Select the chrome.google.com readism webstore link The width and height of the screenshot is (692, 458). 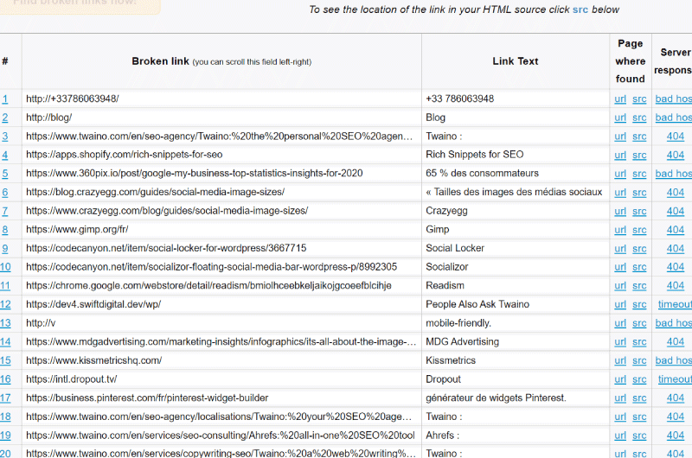pos(208,286)
